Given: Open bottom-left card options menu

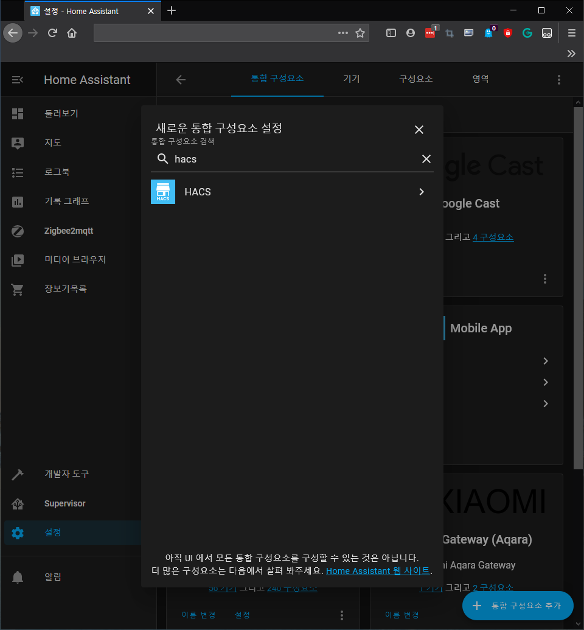Looking at the screenshot, I should 342,615.
